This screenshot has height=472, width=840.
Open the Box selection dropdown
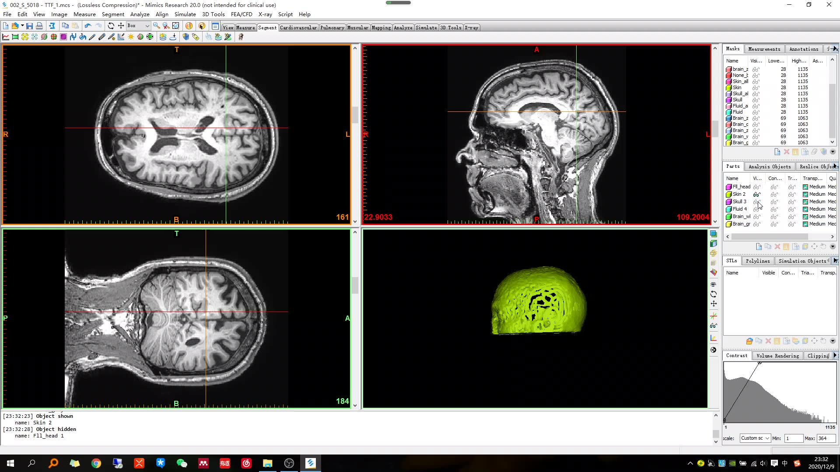coord(147,26)
